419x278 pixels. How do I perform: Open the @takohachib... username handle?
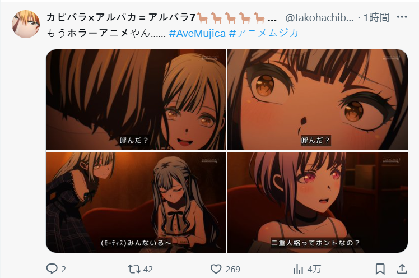320,17
